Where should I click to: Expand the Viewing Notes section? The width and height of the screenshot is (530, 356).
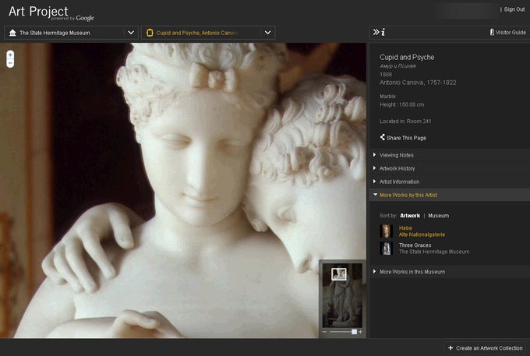click(x=450, y=155)
